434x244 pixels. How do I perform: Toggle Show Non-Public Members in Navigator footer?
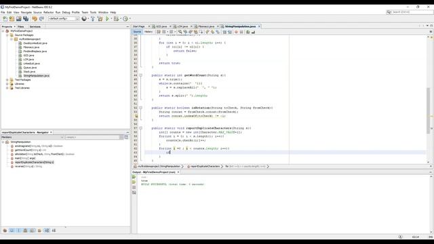tap(26, 230)
